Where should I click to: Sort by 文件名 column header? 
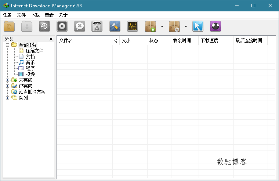[84, 41]
